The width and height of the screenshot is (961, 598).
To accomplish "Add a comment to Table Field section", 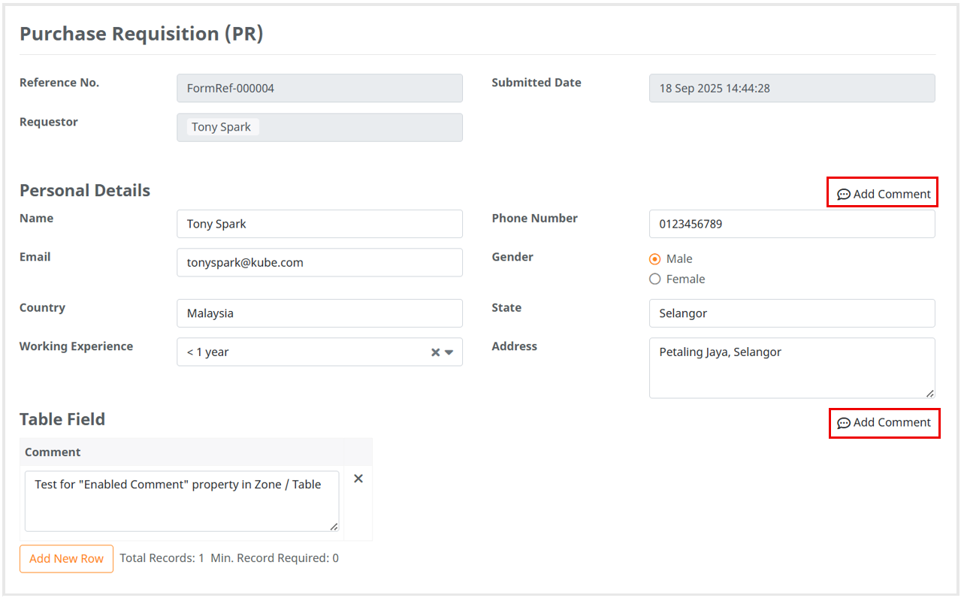I will pyautogui.click(x=884, y=422).
